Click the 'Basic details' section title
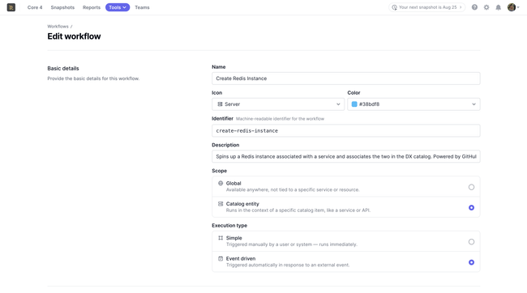 point(63,69)
